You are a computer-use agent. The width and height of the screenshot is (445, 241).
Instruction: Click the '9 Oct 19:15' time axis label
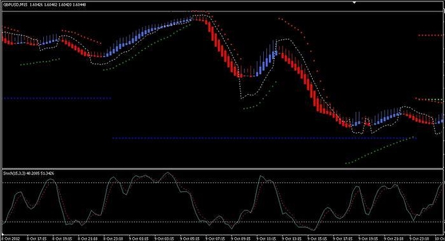click(x=368, y=238)
